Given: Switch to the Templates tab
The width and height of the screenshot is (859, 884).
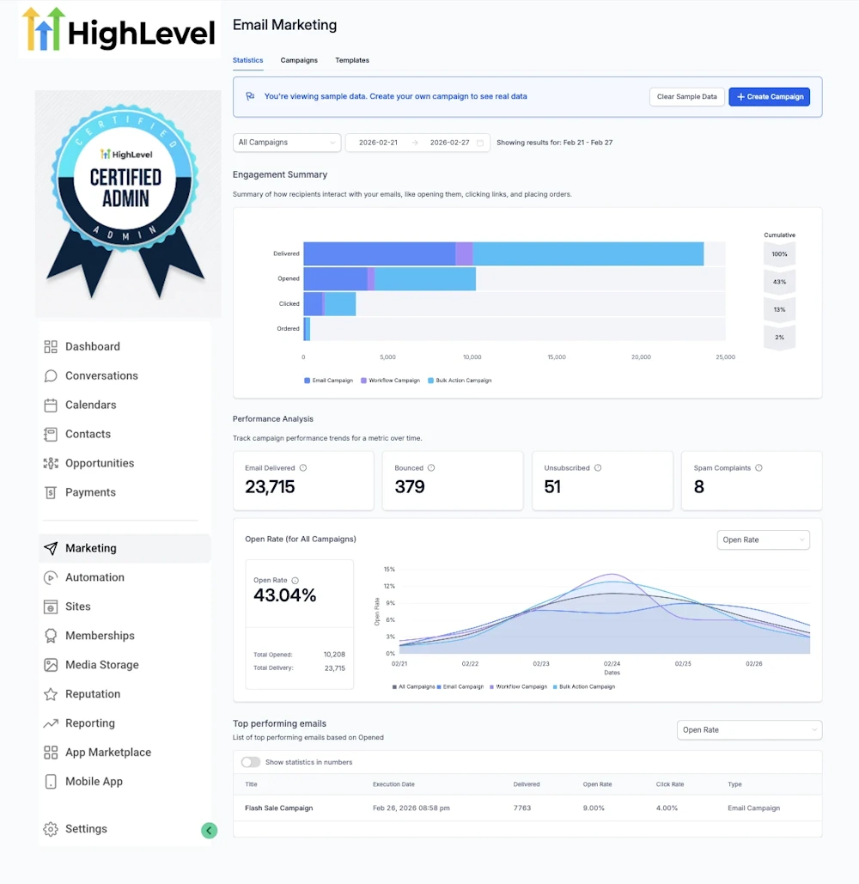Looking at the screenshot, I should tap(352, 60).
